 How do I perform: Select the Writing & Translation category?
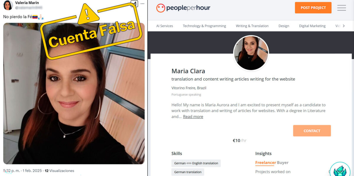click(x=252, y=26)
